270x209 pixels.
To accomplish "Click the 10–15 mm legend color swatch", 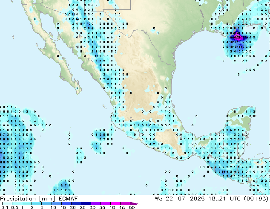I will pyautogui.click(x=57, y=203).
